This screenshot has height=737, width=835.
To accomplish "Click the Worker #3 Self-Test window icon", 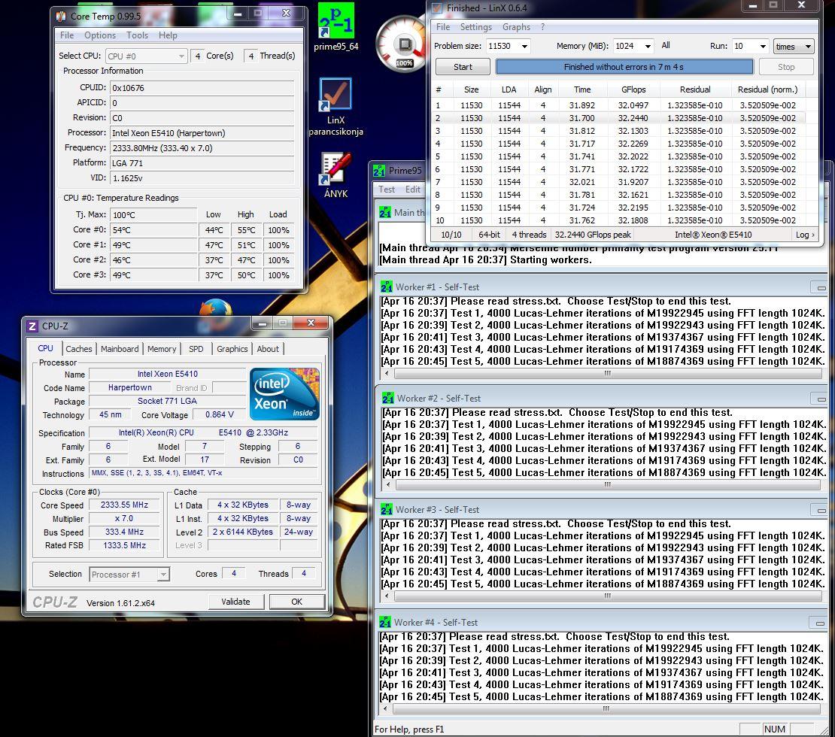I will [387, 510].
